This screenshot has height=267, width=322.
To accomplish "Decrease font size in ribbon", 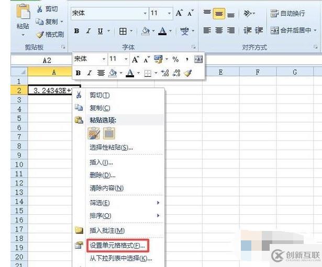I will pyautogui.click(x=191, y=13).
